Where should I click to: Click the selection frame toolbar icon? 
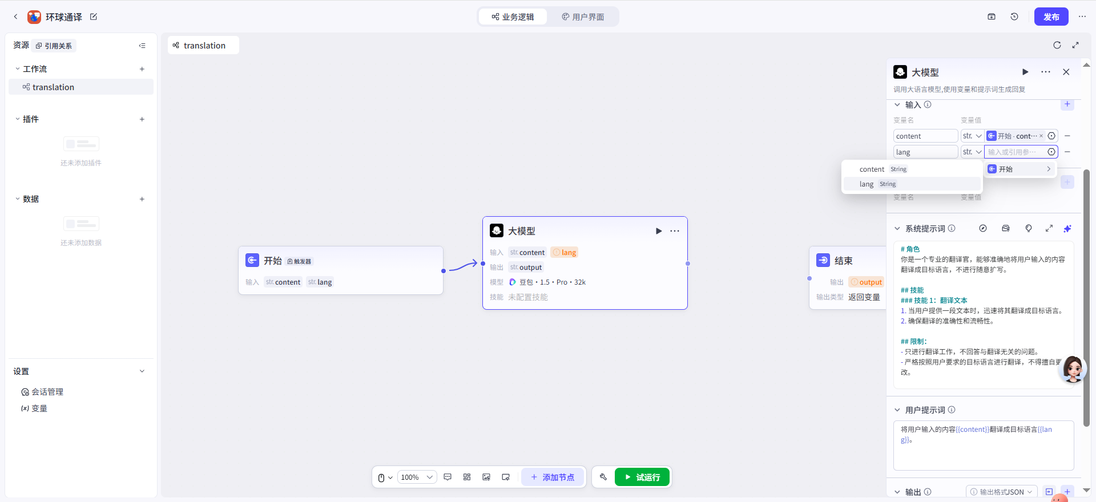(x=506, y=477)
